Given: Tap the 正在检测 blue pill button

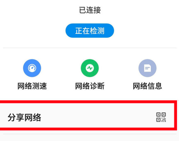Looking at the screenshot, I should tap(90, 31).
